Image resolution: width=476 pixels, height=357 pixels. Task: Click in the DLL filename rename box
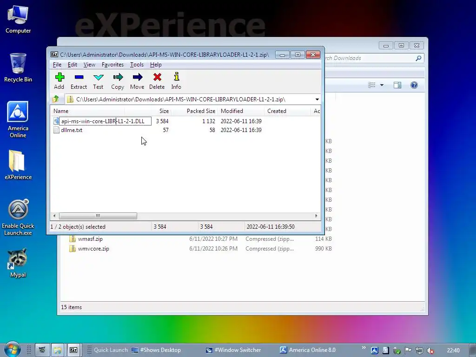(x=105, y=121)
